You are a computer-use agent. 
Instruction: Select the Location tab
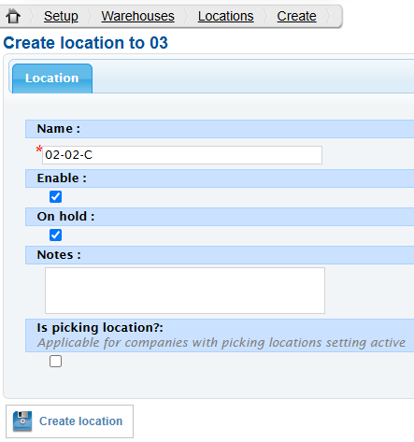(x=52, y=78)
